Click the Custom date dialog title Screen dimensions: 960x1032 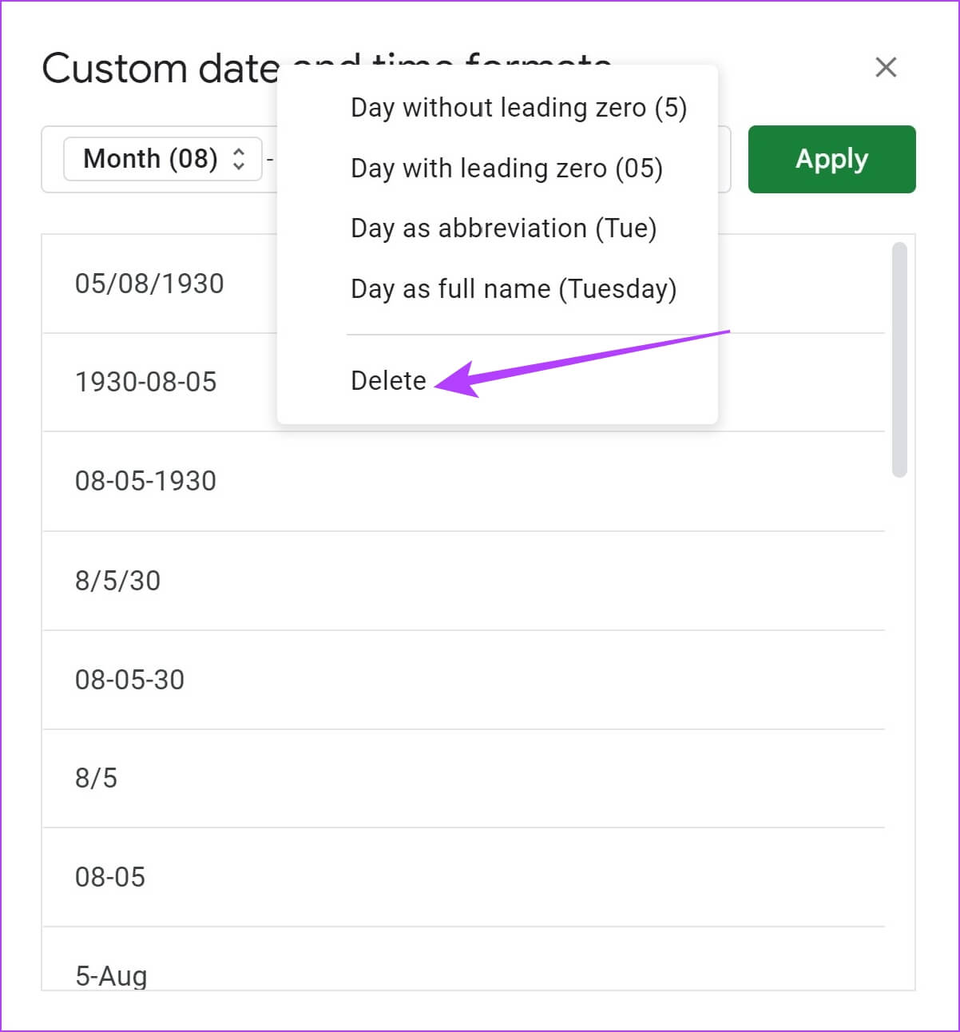click(x=160, y=69)
